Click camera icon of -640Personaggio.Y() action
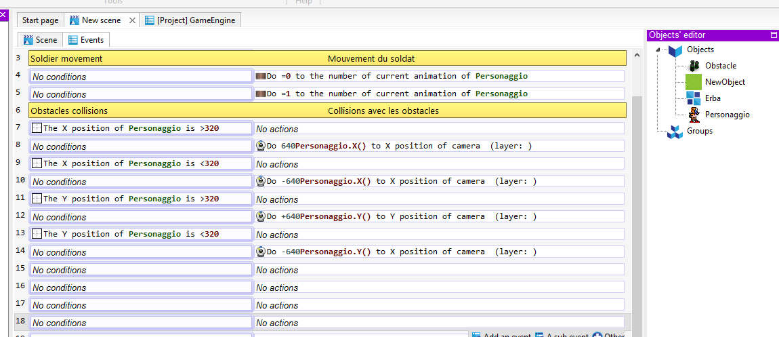779x337 pixels. pyautogui.click(x=261, y=252)
